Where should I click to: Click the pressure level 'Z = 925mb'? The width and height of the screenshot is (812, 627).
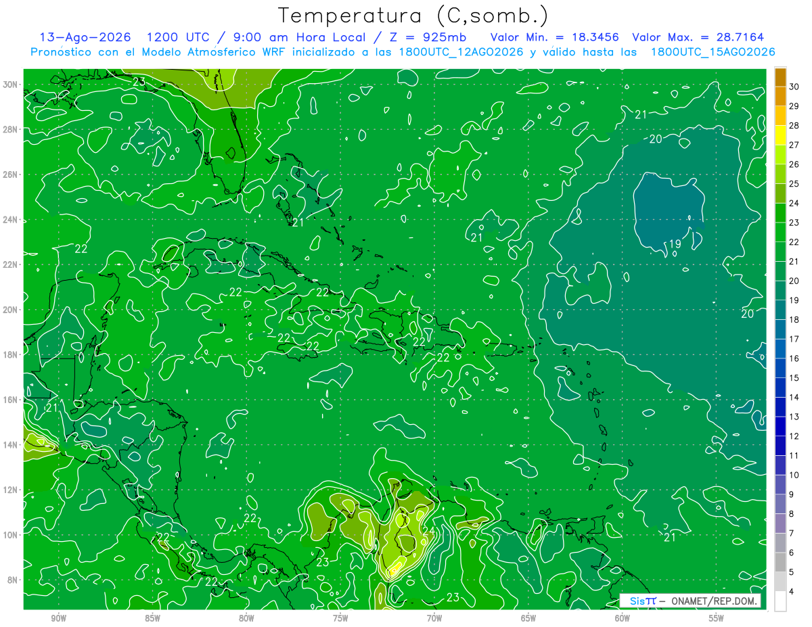(x=425, y=37)
